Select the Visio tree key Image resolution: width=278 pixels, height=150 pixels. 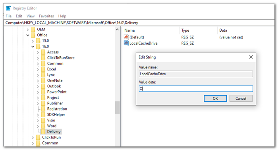pyautogui.click(x=51, y=120)
